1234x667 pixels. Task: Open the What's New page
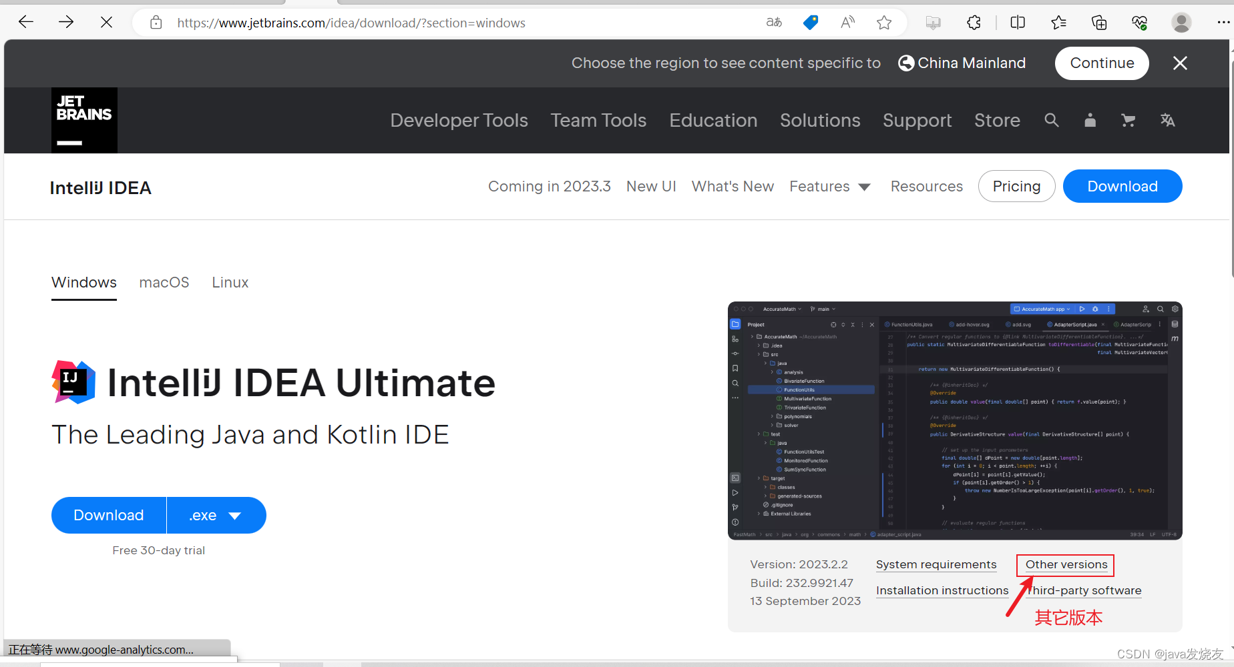[733, 186]
